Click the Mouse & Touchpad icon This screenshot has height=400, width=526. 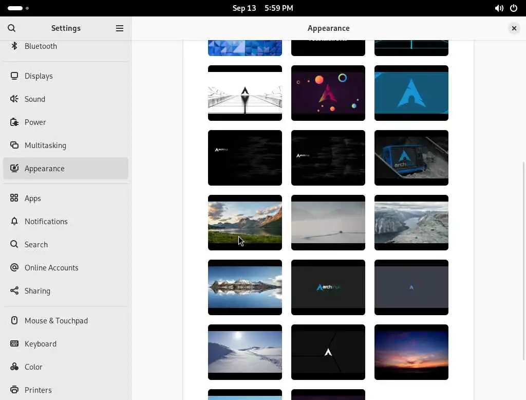(x=14, y=320)
